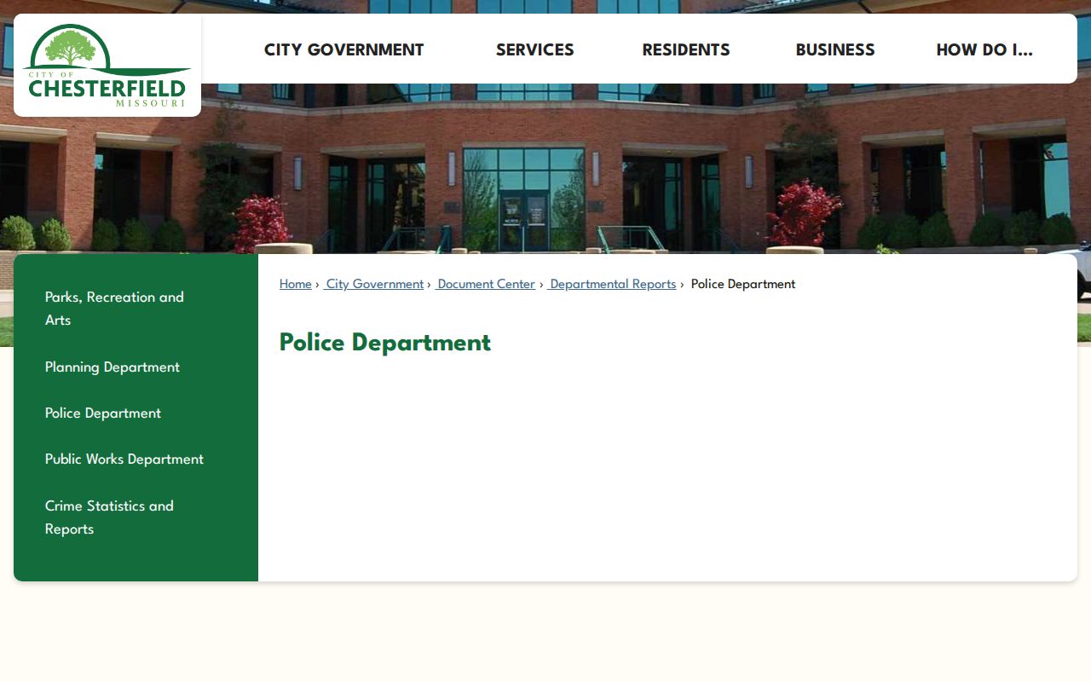Follow the Home breadcrumb link
1091x682 pixels.
point(296,284)
